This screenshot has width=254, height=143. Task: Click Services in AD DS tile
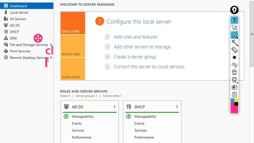pos(78,131)
